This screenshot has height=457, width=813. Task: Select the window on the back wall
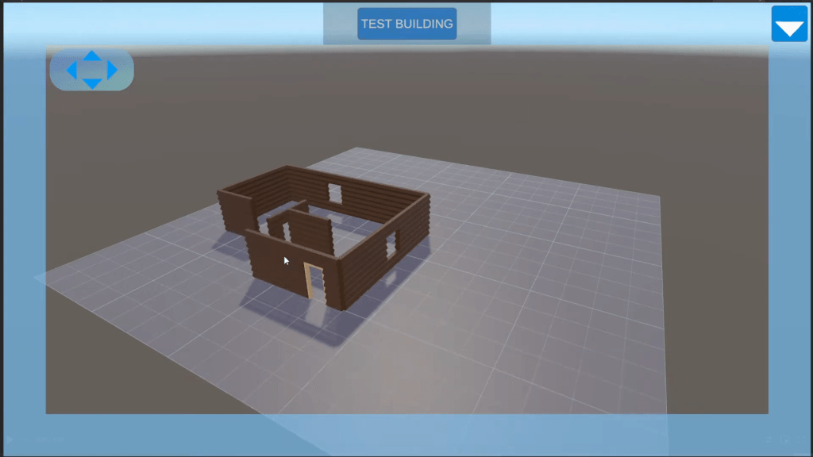tap(334, 193)
